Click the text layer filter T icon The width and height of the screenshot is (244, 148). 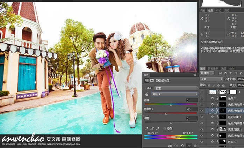(x=231, y=73)
